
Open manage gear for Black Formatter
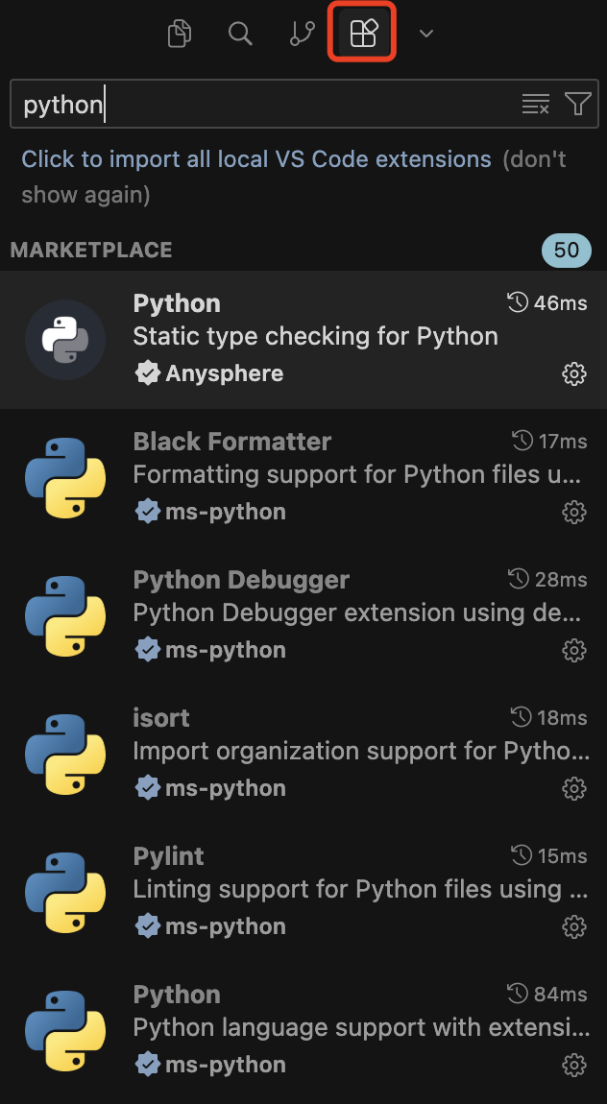(x=574, y=512)
